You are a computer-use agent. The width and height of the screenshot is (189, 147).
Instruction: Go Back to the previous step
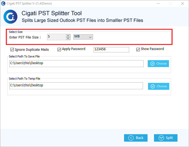(136, 138)
